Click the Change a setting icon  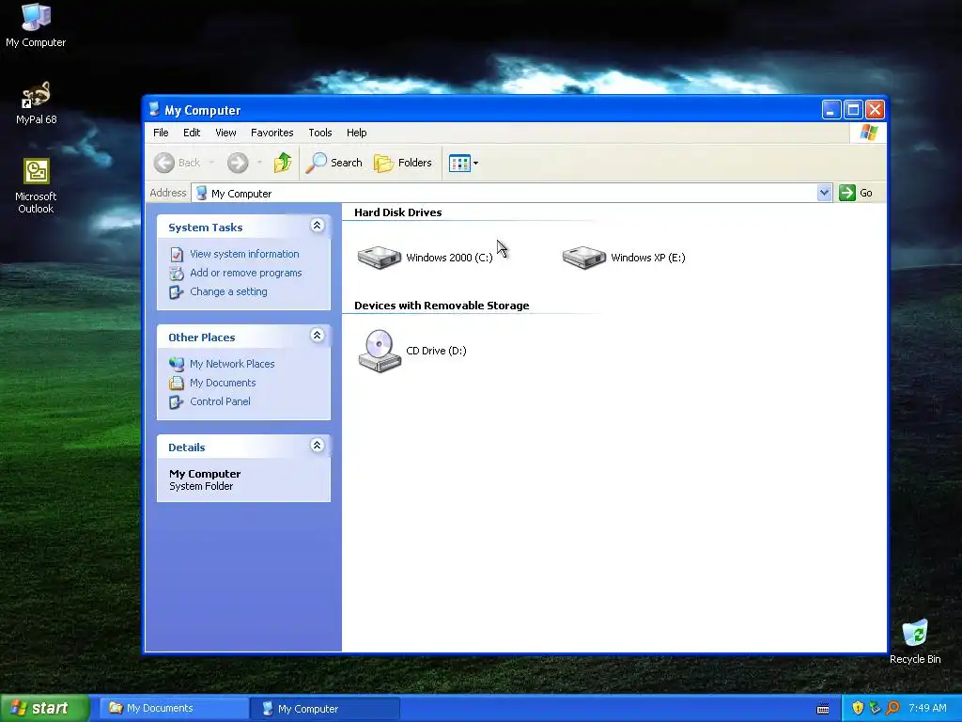[x=177, y=292]
